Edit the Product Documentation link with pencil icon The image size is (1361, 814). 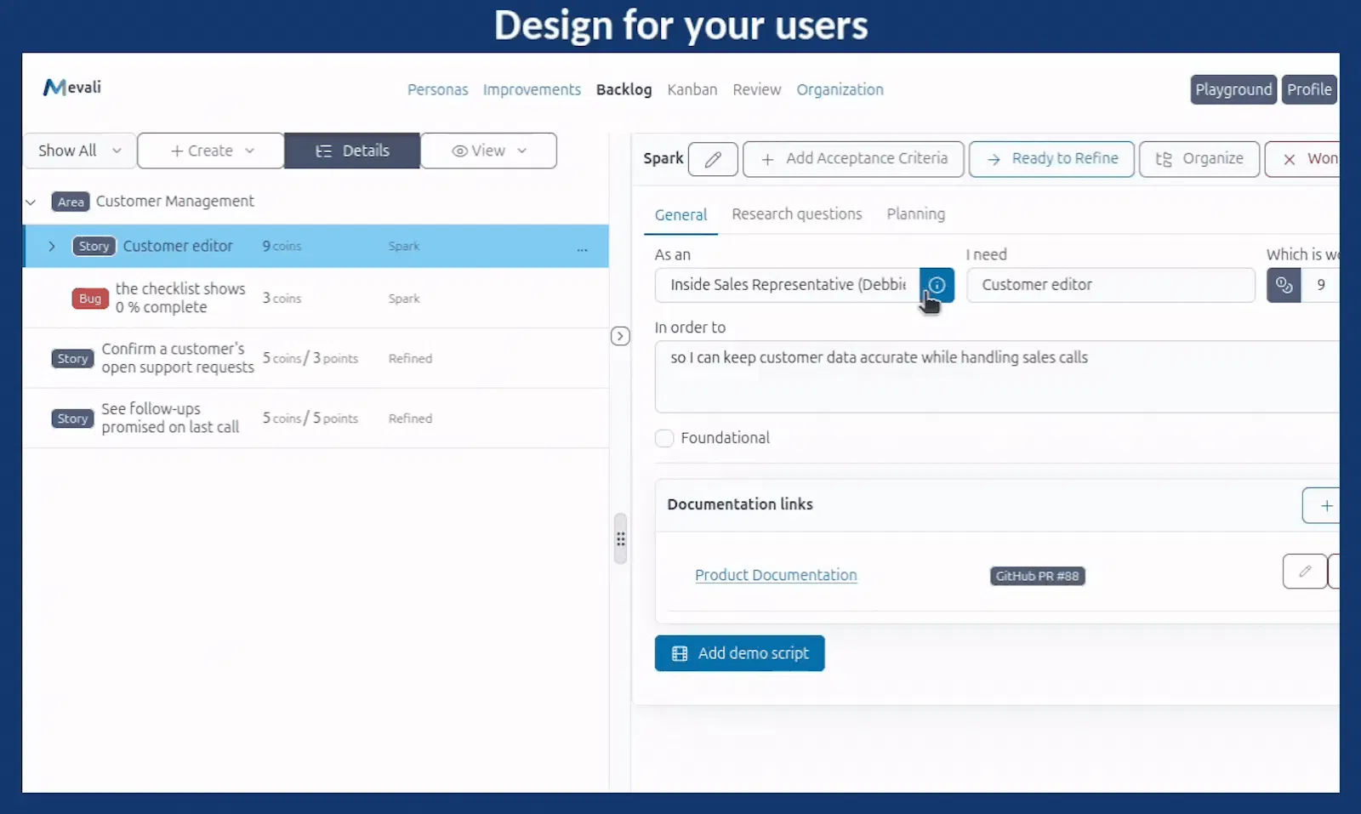[1305, 572]
